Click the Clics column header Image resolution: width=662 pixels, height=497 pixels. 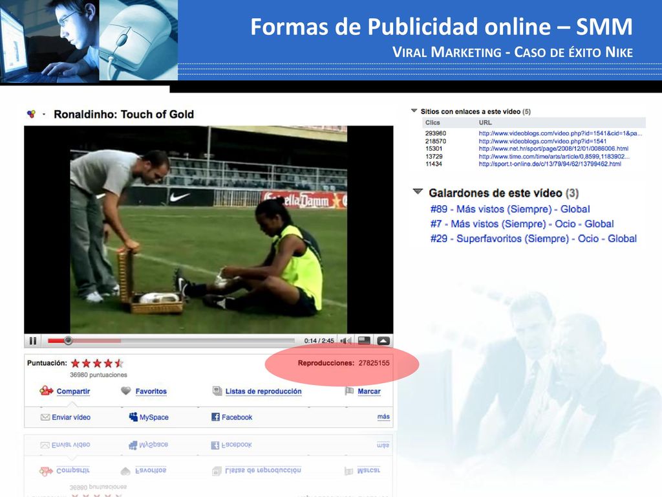(432, 122)
